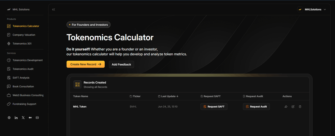Click the Jun 24, 25, 13:10 date cell

[168, 107]
